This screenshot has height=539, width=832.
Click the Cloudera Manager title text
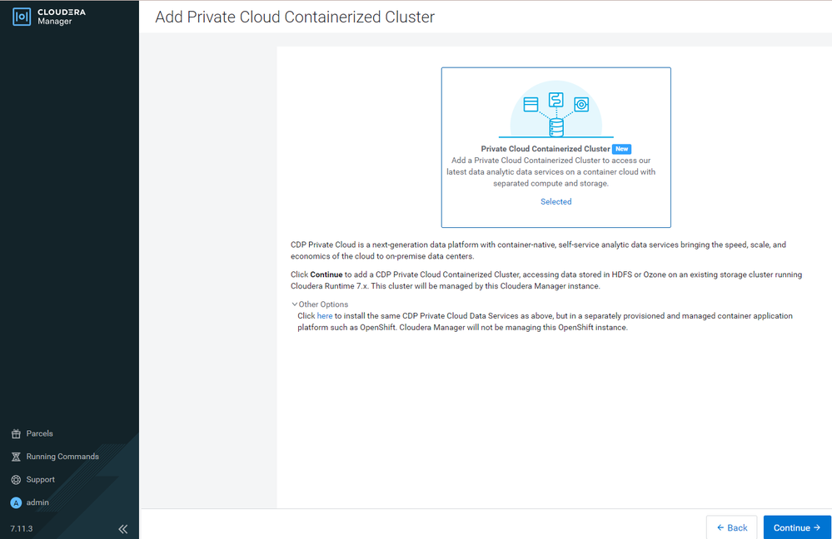point(61,17)
